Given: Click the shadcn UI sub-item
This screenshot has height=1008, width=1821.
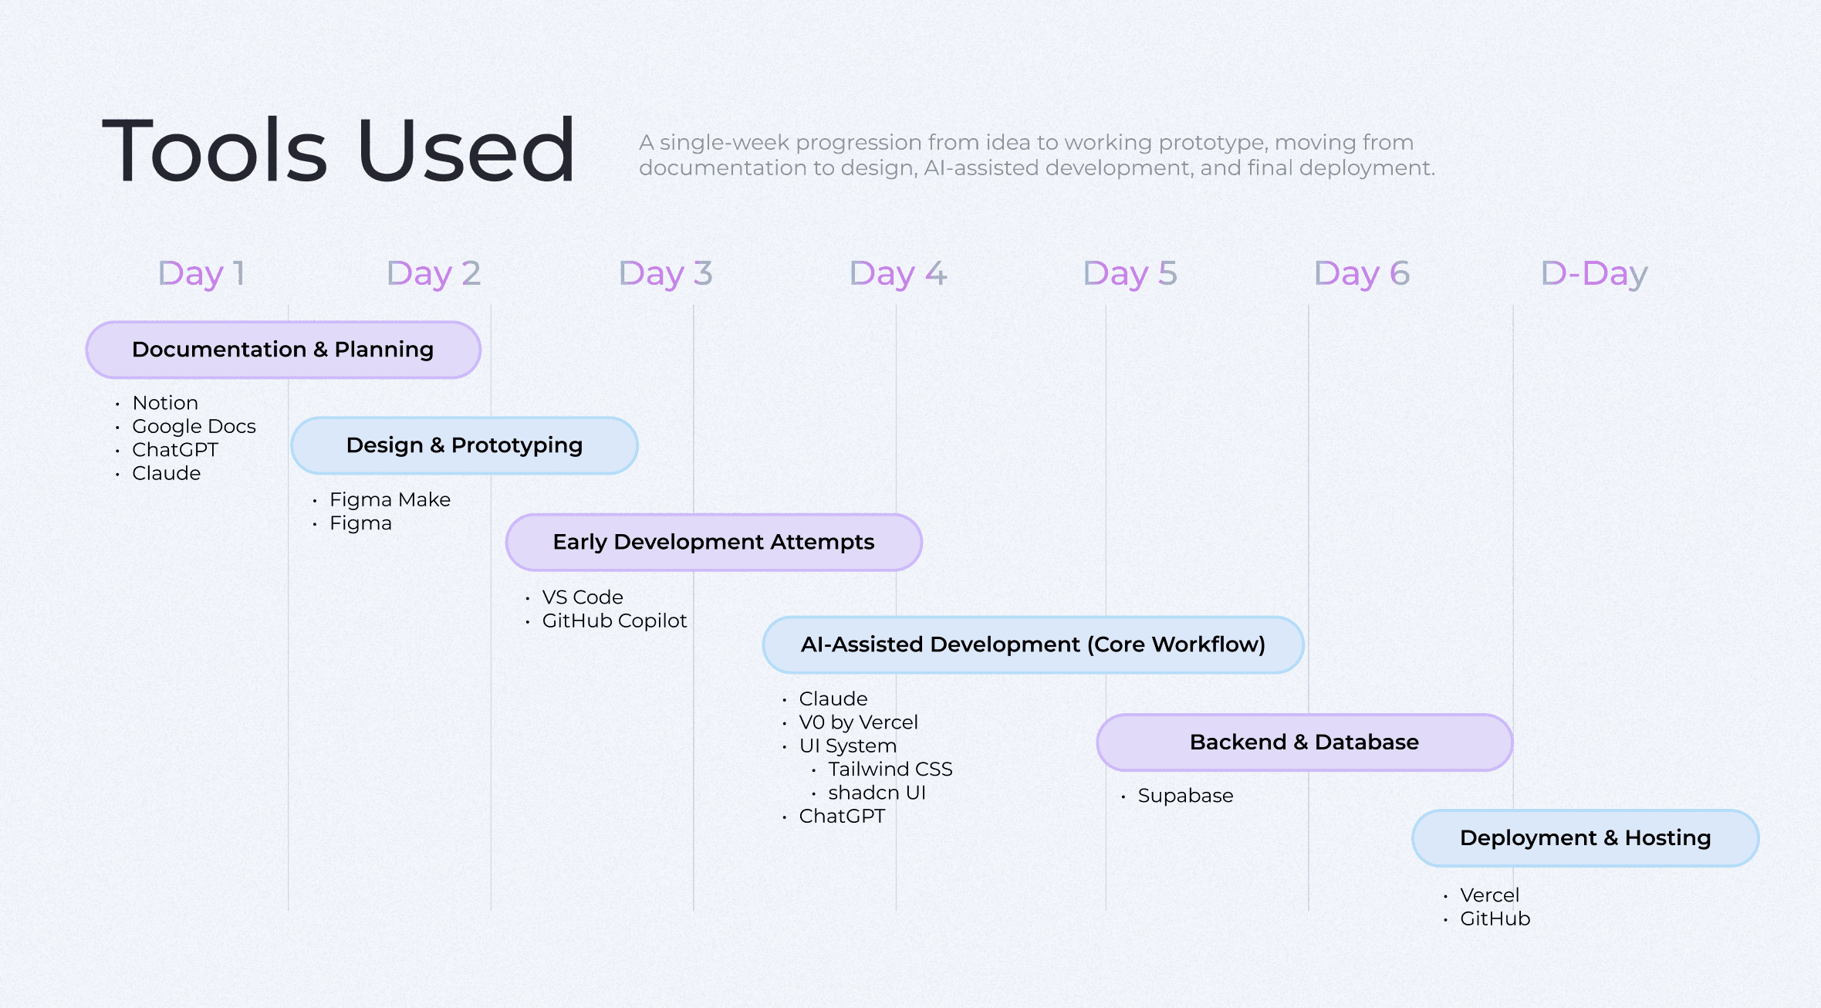Looking at the screenshot, I should pos(877,793).
